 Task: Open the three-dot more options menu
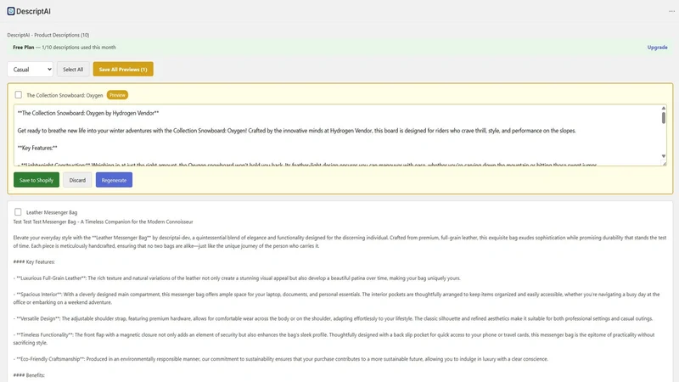[671, 11]
